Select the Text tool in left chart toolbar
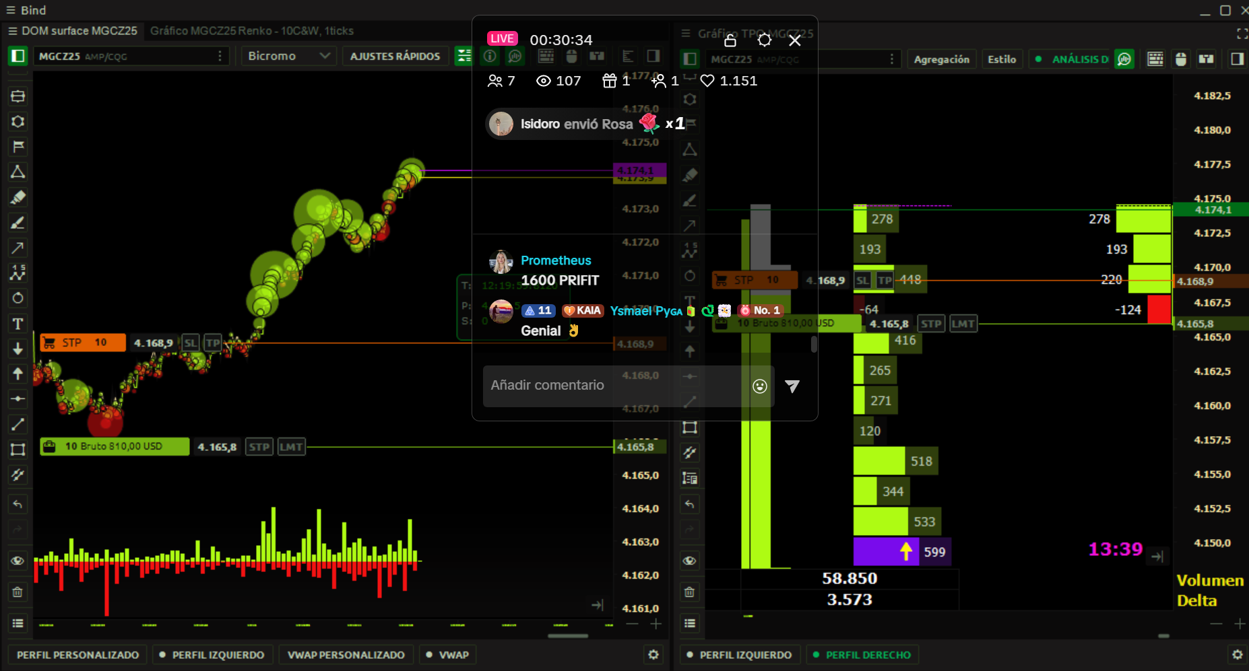The height and width of the screenshot is (671, 1249). [x=18, y=324]
